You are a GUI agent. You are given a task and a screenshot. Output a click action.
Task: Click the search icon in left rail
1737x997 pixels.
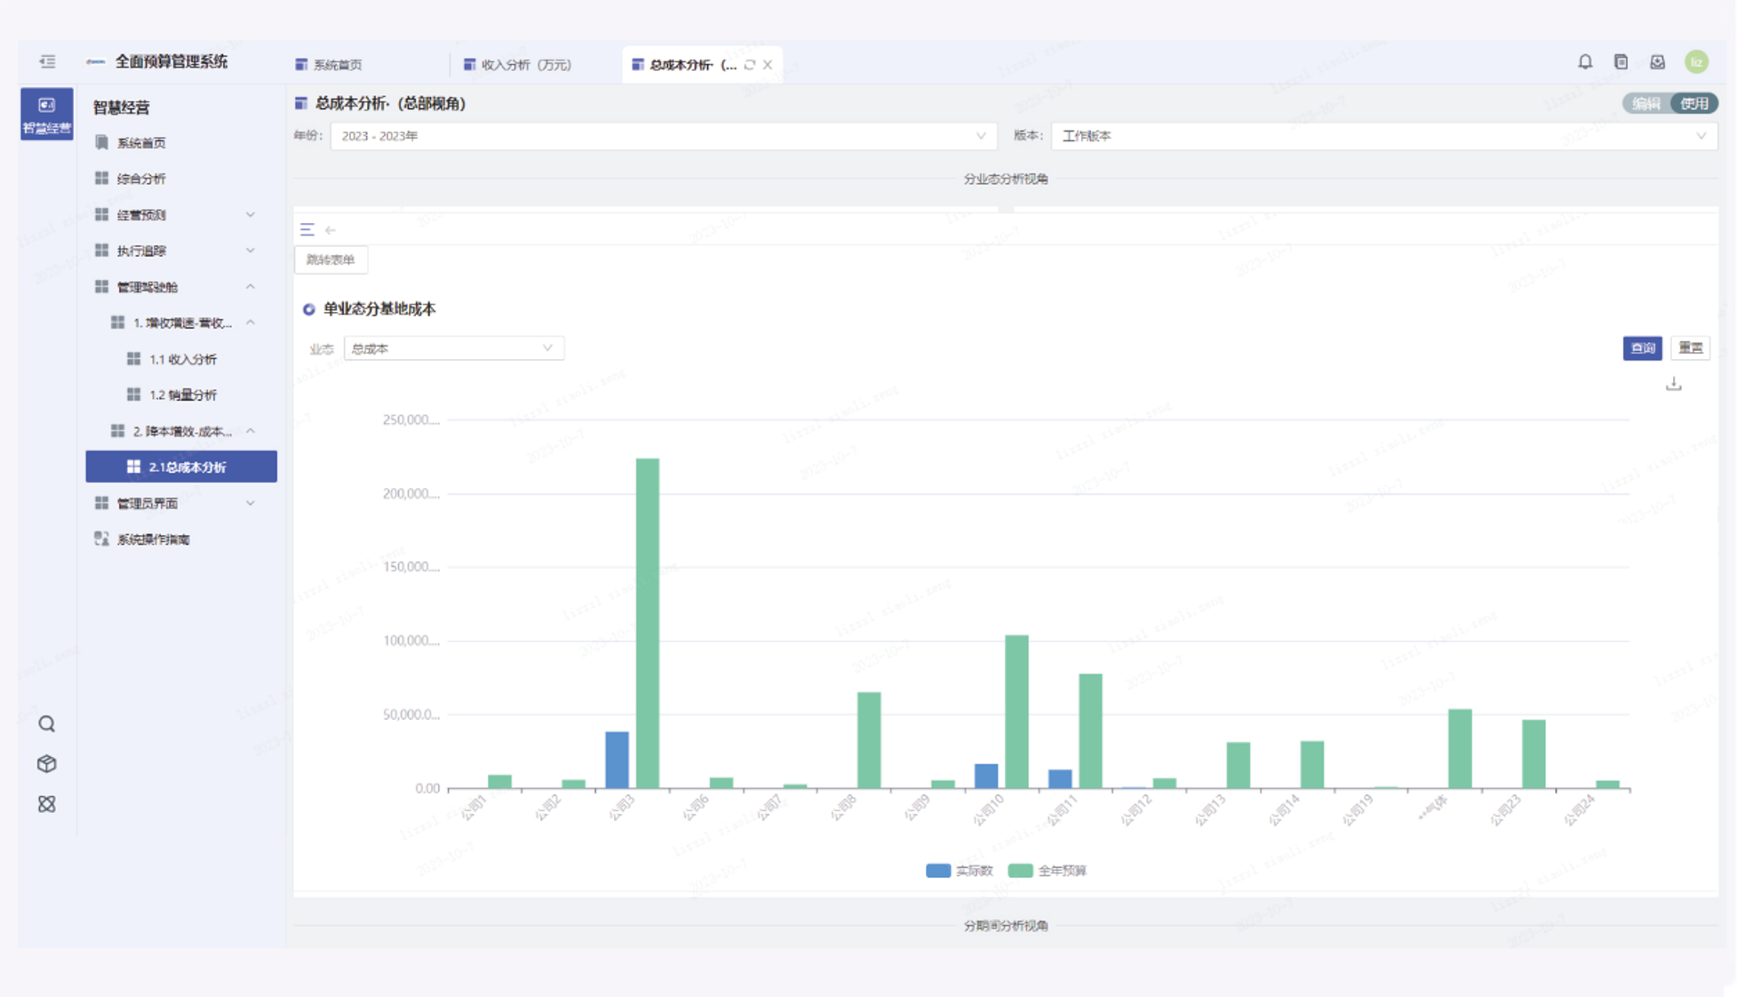[x=47, y=724]
